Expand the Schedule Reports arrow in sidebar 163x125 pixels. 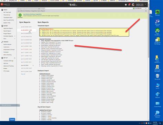coord(15,36)
